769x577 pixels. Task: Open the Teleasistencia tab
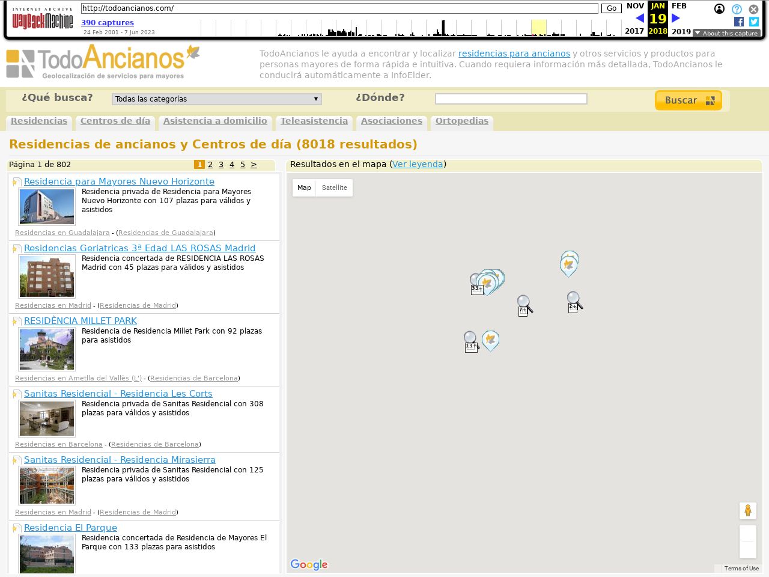pos(314,121)
